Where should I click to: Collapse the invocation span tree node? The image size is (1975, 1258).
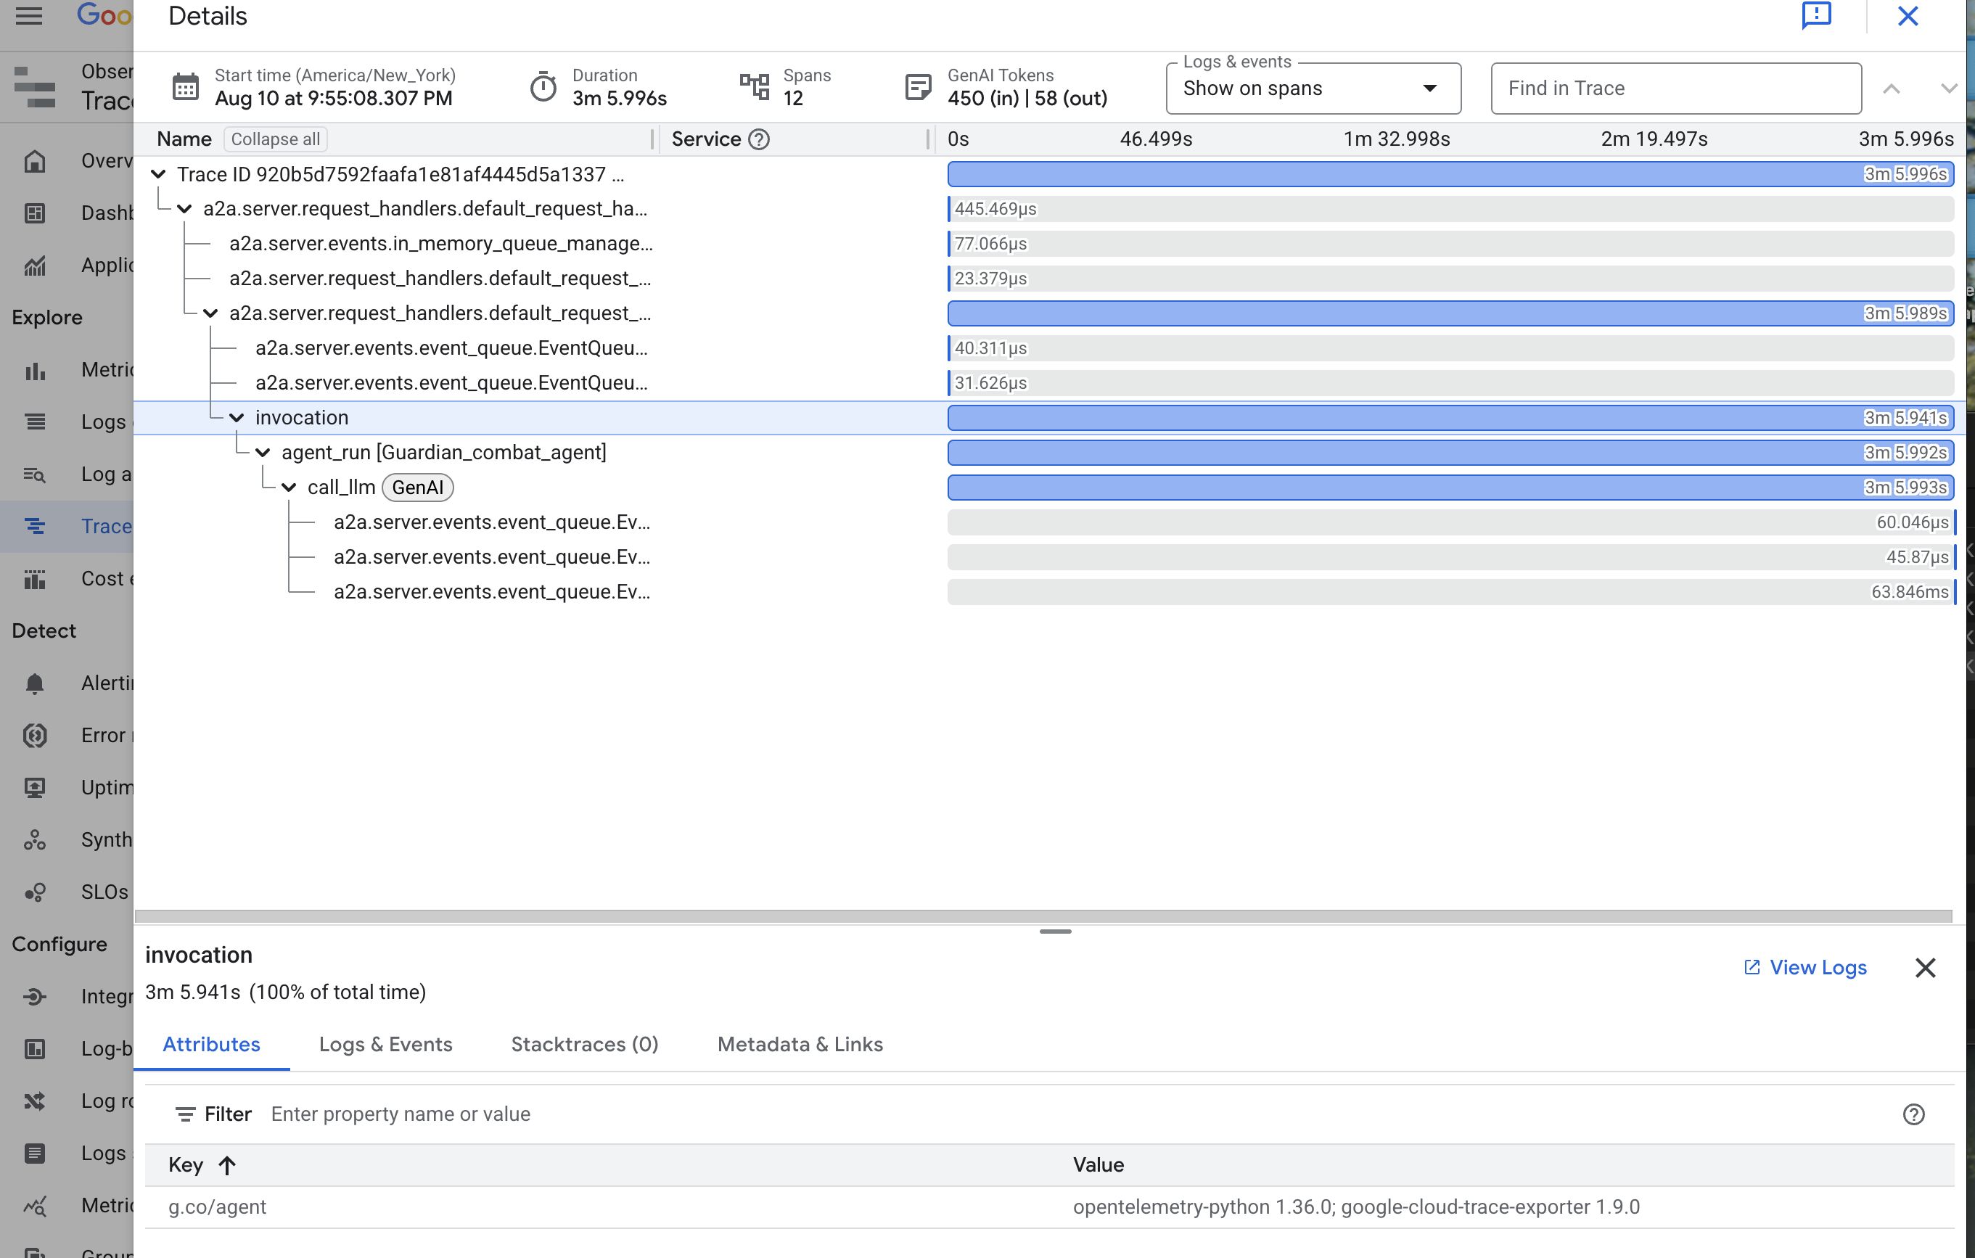click(x=237, y=417)
